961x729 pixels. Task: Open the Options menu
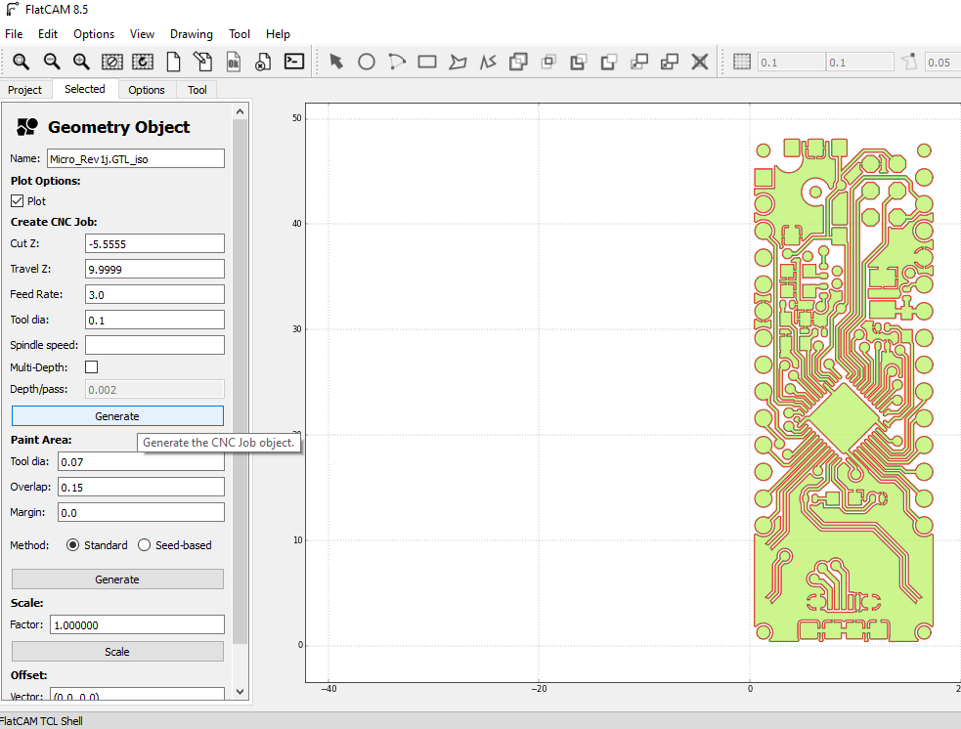94,34
